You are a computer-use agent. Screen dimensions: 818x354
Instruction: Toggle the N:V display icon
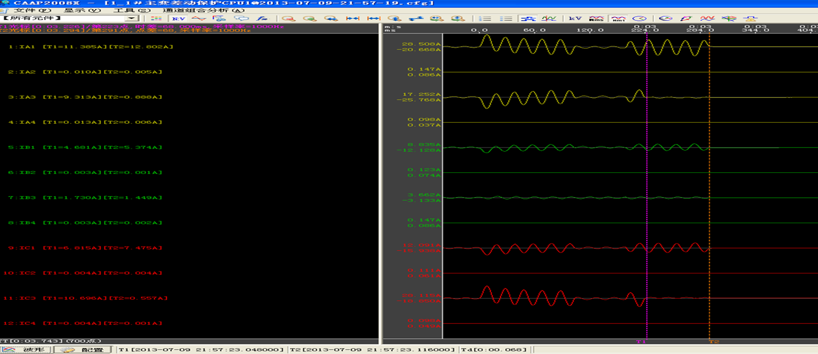178,18
